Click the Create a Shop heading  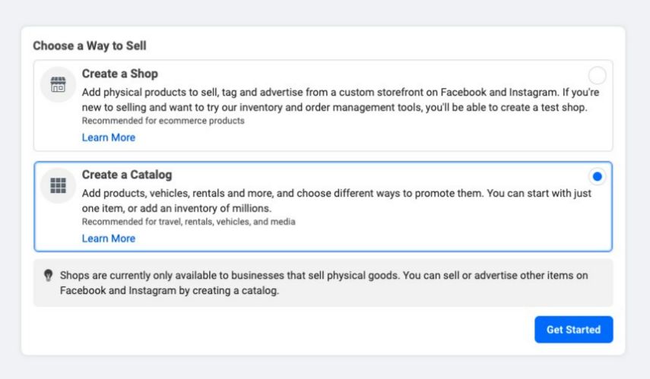click(120, 74)
